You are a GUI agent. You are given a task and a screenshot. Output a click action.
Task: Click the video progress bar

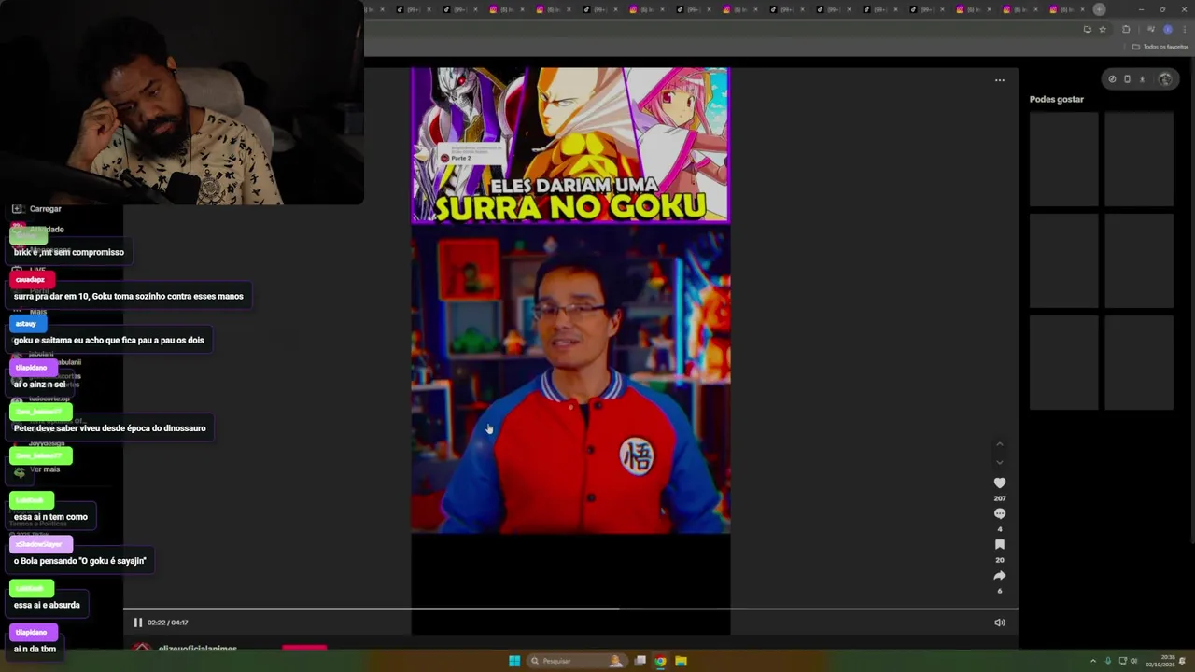[x=570, y=609]
